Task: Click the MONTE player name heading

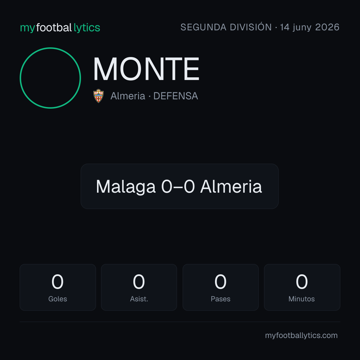Action: click(x=146, y=69)
